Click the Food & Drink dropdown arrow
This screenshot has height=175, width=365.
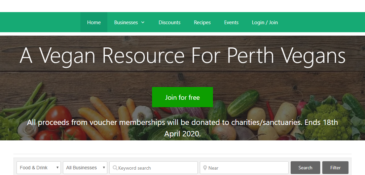click(x=57, y=168)
